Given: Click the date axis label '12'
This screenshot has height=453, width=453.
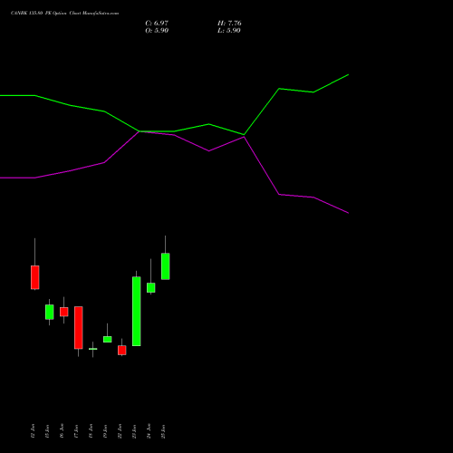Looking at the screenshot, I should click(x=33, y=431).
